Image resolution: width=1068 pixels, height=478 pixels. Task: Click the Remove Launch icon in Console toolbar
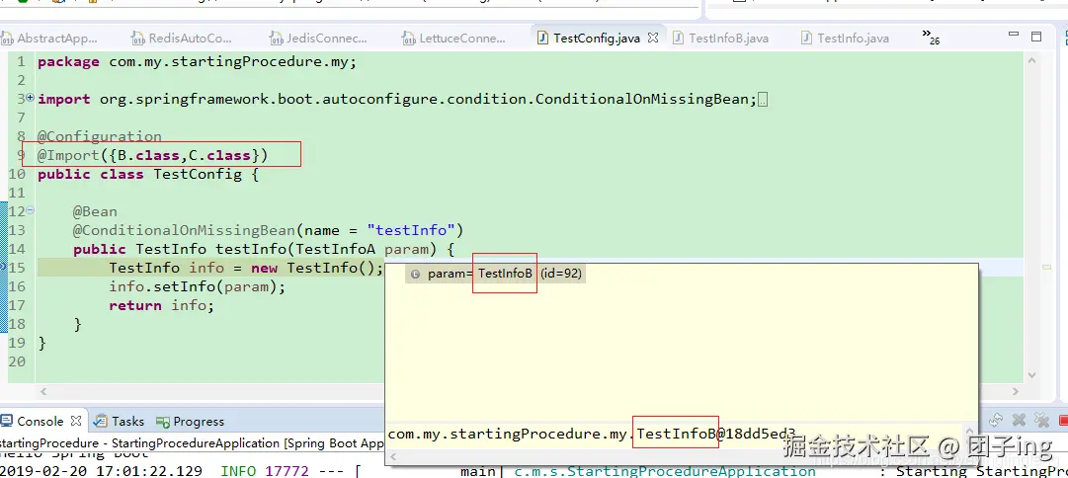click(x=1019, y=420)
